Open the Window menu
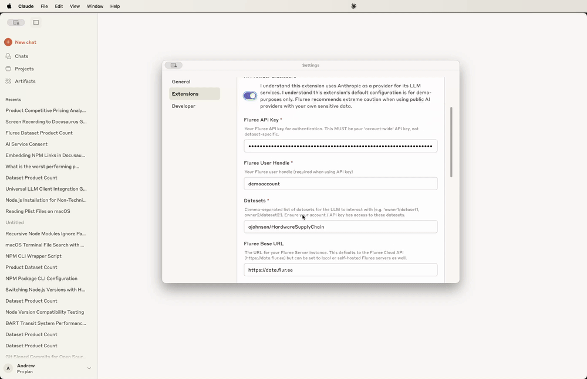This screenshot has height=379, width=587. 95,6
